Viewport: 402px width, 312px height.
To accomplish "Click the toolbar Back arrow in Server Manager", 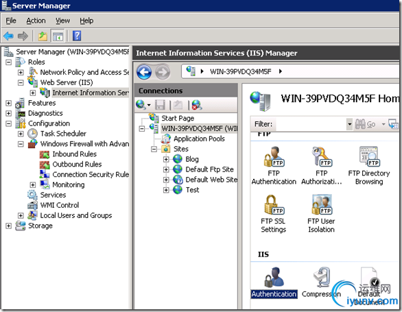I will click(8, 36).
